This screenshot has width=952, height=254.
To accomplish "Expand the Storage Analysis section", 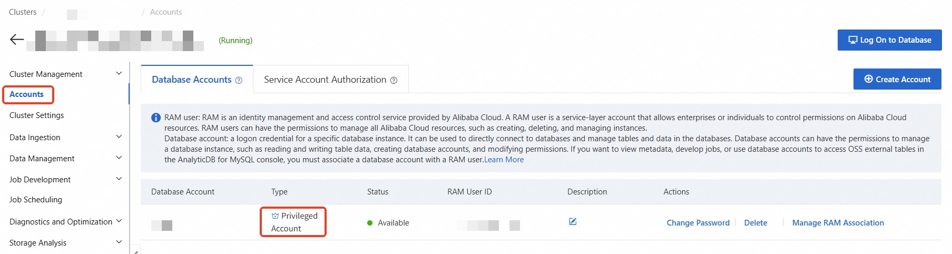I will click(x=119, y=242).
